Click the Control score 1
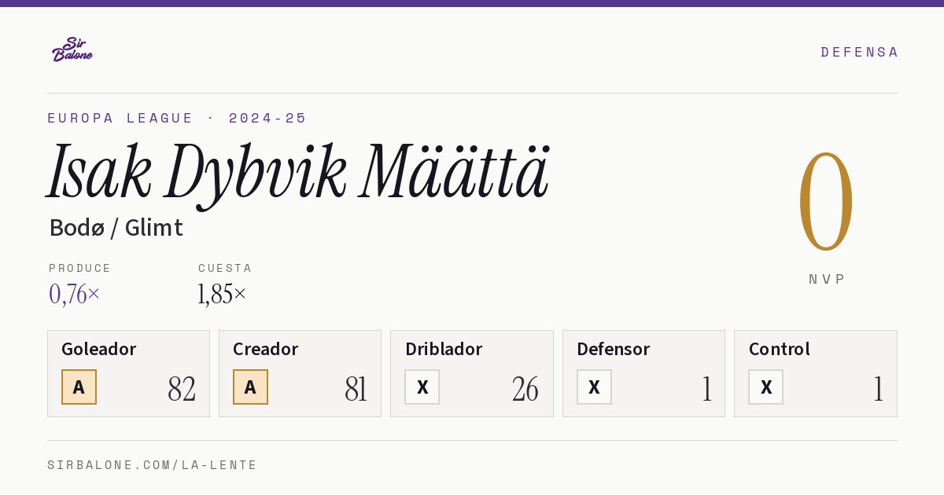Image resolution: width=944 pixels, height=495 pixels. (x=878, y=389)
